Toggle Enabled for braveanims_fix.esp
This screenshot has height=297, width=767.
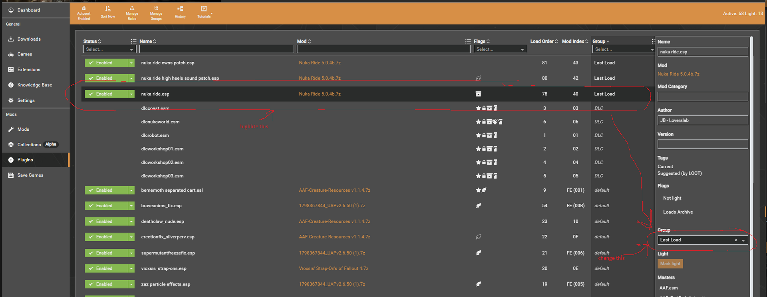(106, 206)
